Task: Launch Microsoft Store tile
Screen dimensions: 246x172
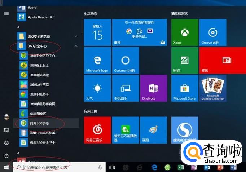Action: point(185,88)
